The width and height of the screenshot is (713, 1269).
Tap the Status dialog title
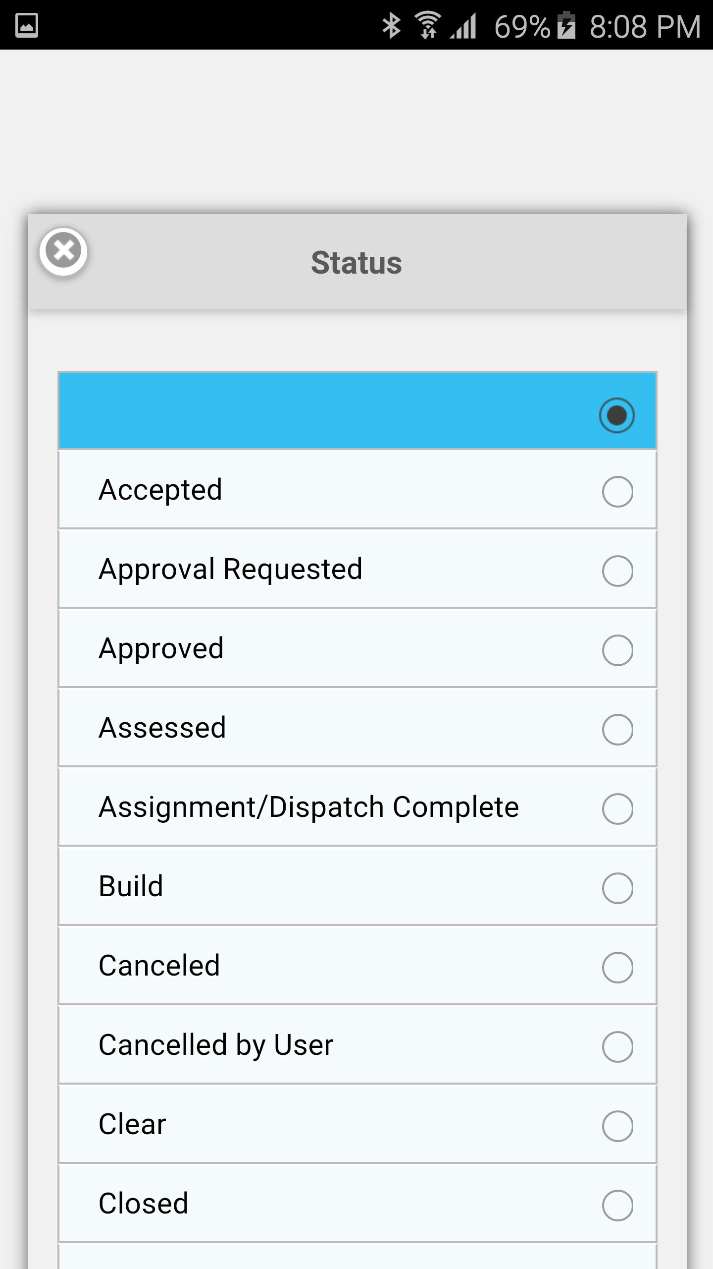(356, 263)
